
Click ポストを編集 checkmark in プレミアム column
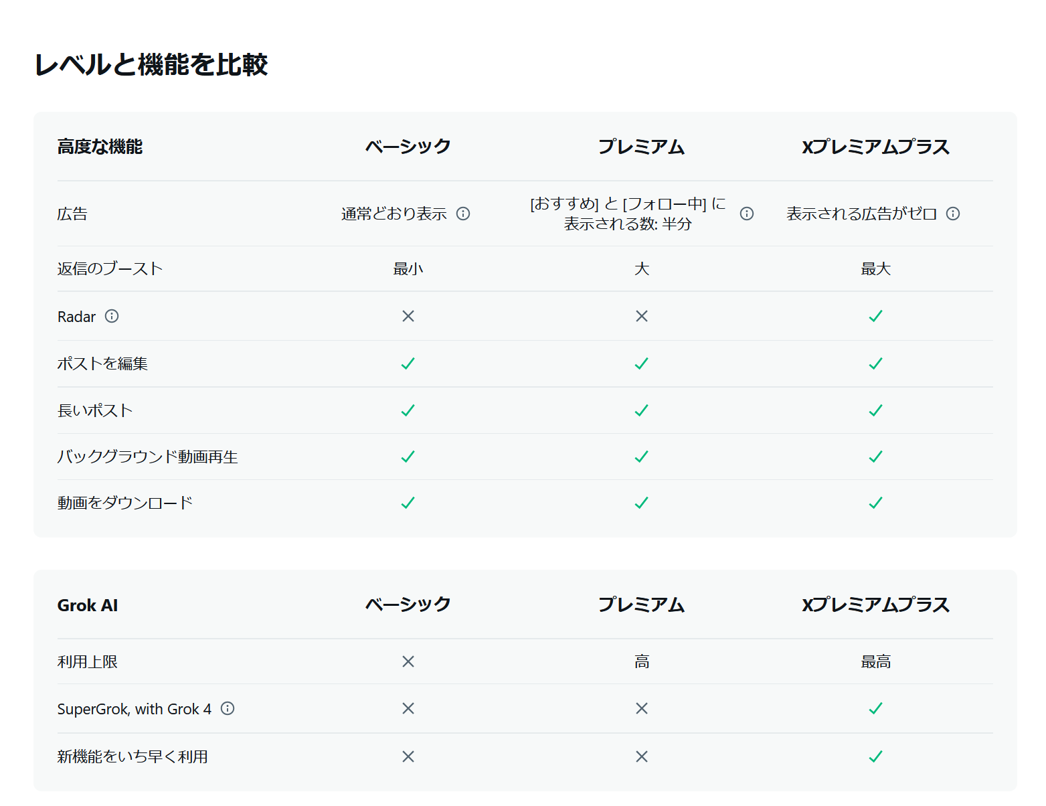click(642, 364)
